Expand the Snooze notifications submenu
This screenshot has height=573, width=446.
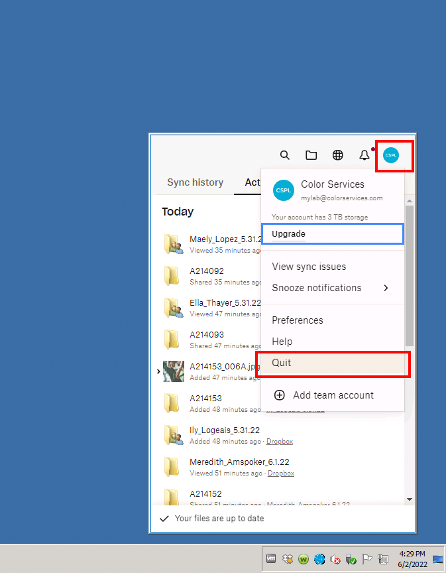[x=386, y=288]
